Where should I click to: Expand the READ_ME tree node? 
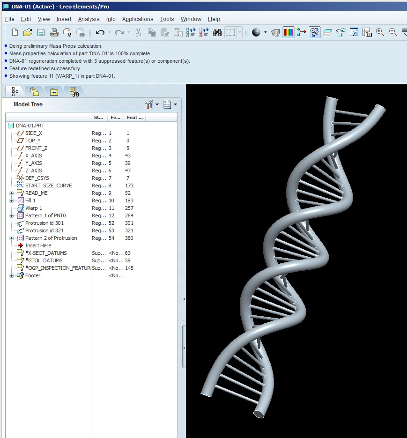(x=11, y=193)
